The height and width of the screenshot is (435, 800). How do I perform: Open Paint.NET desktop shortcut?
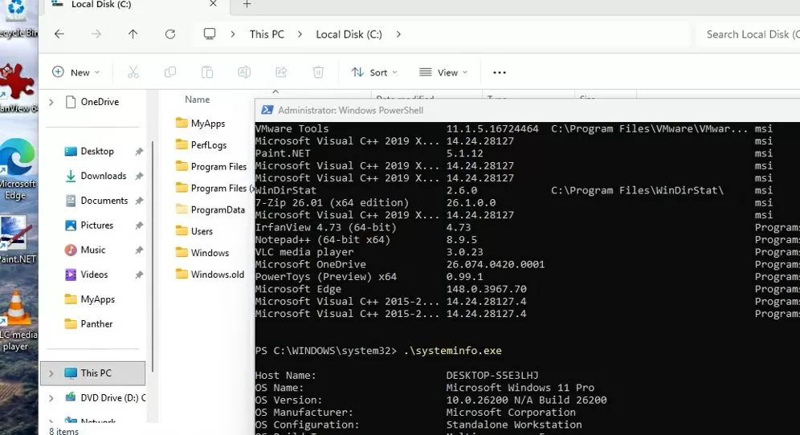tap(18, 240)
